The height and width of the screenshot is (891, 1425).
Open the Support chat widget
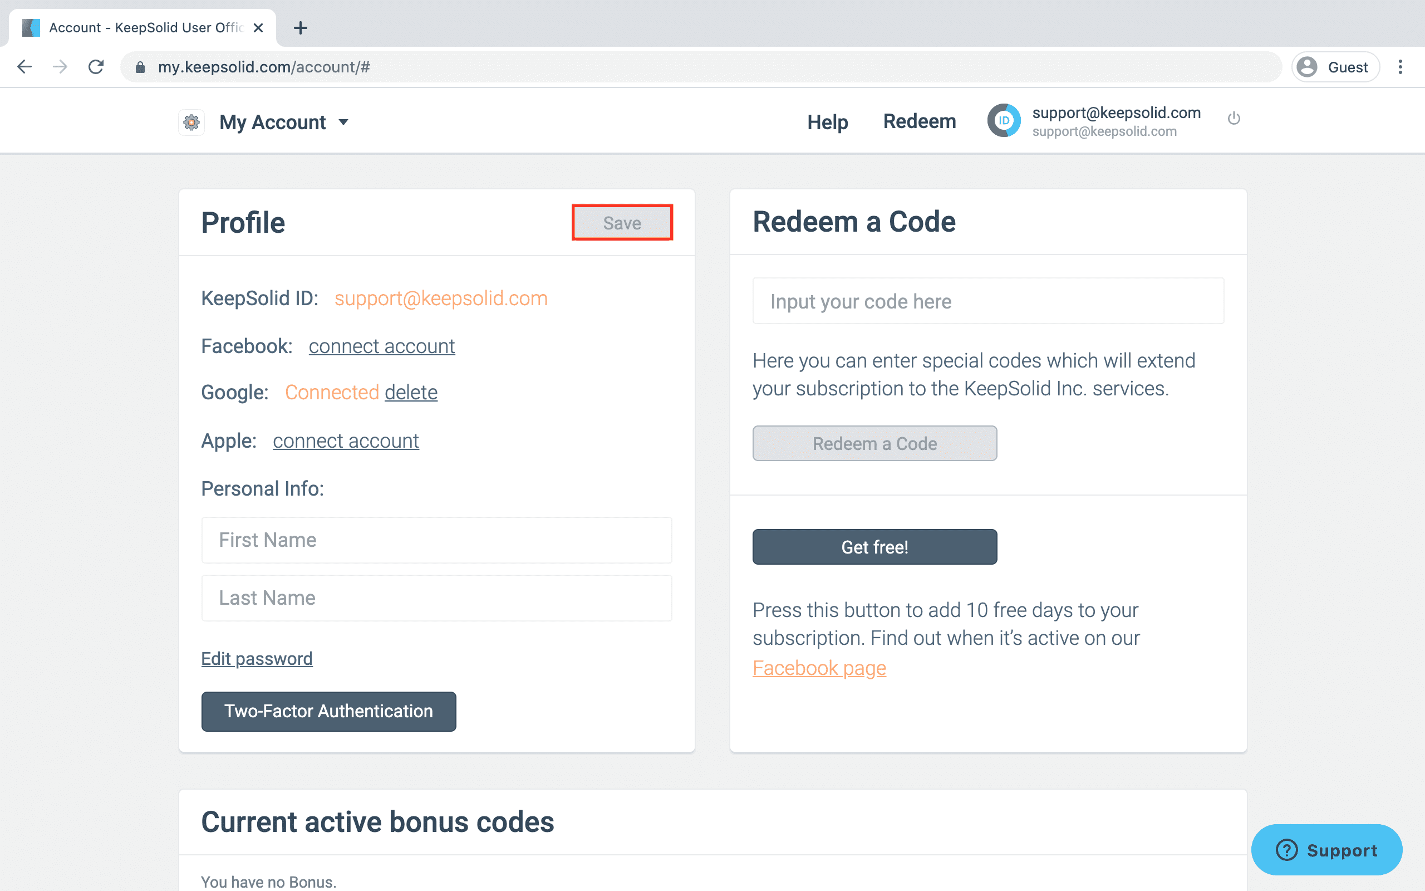click(x=1326, y=850)
